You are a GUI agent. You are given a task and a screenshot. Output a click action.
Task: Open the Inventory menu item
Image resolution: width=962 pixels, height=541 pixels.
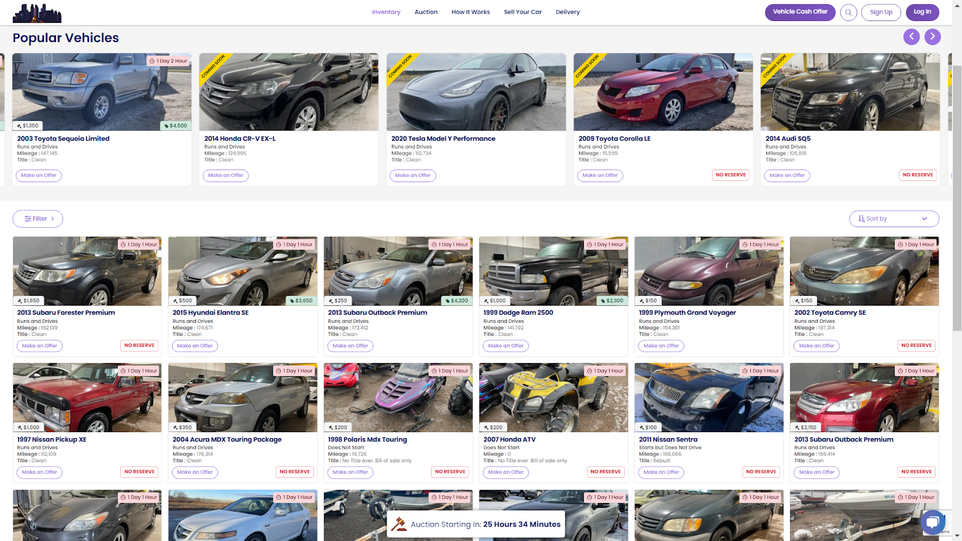click(386, 12)
